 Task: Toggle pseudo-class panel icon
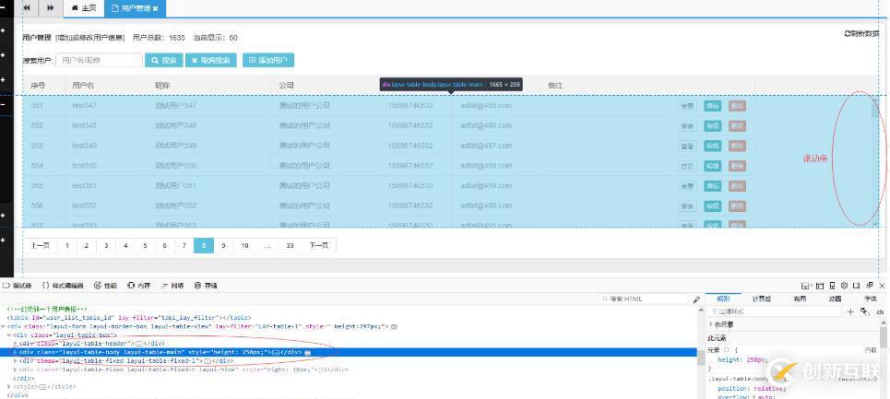coord(864,311)
